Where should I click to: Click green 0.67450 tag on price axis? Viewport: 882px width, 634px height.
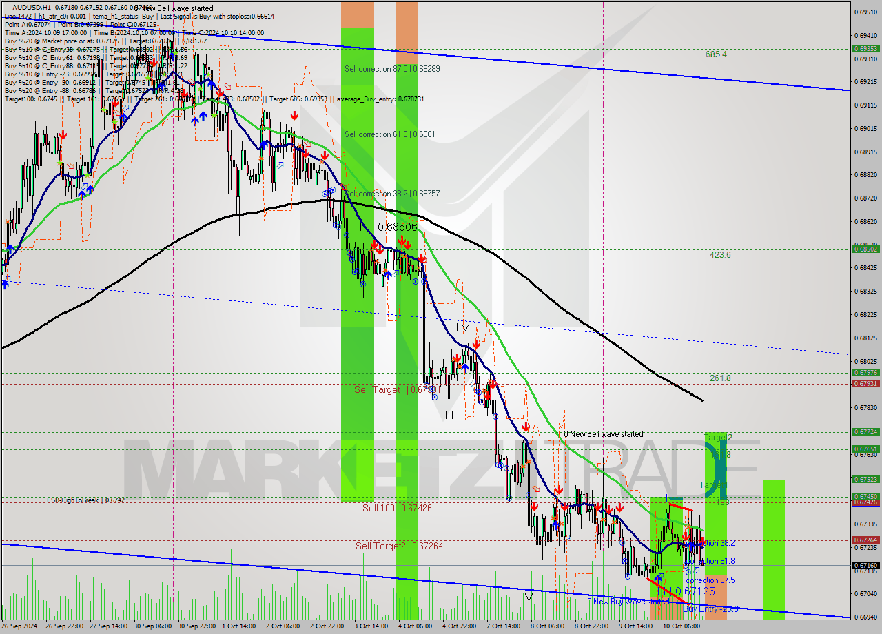click(x=865, y=496)
